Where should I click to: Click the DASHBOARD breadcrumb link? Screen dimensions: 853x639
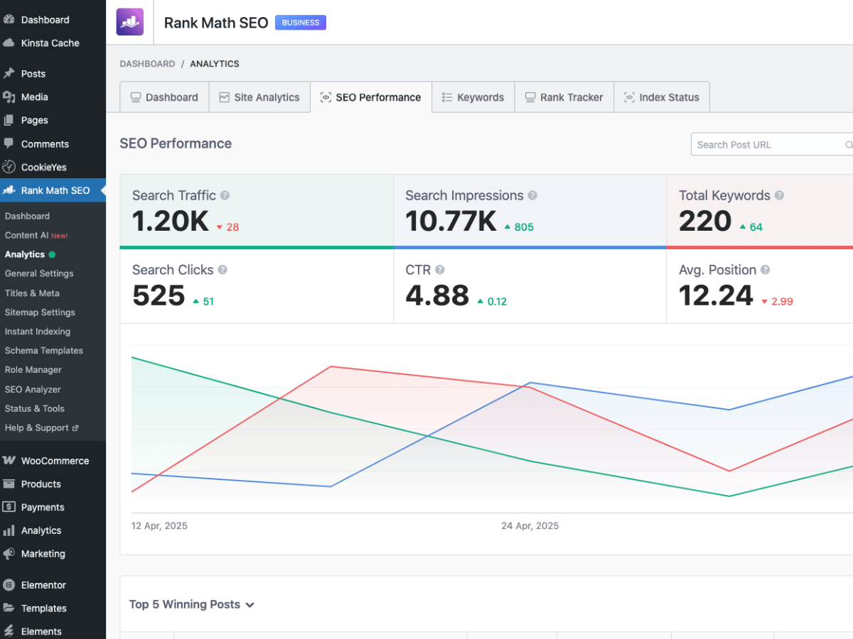tap(147, 64)
